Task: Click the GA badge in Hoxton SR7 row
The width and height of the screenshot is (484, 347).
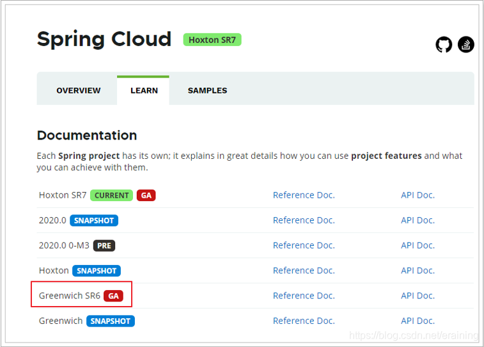Action: click(146, 195)
